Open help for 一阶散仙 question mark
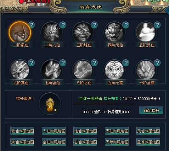The height and width of the screenshot is (151, 169). (x=31, y=25)
